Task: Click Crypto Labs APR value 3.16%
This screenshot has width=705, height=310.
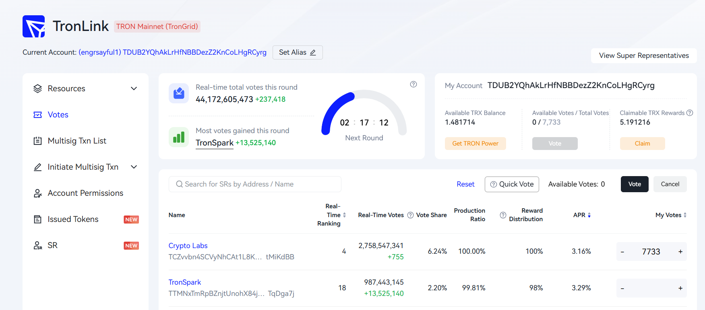Action: pyautogui.click(x=581, y=251)
